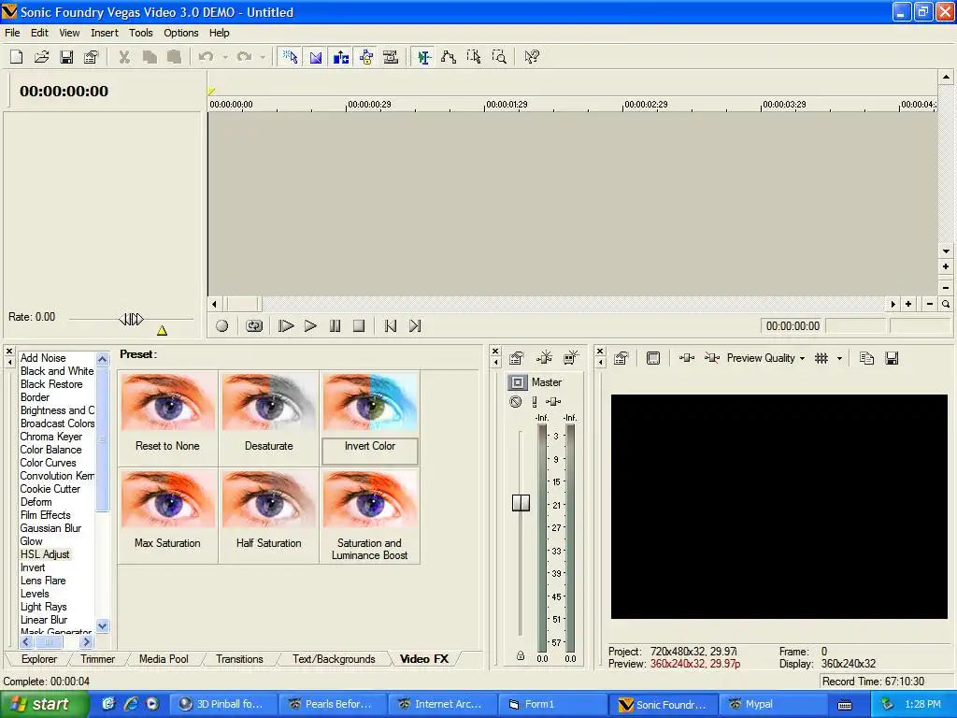Screen dimensions: 957x718
Task: Click the Stop transport button
Action: (x=359, y=326)
